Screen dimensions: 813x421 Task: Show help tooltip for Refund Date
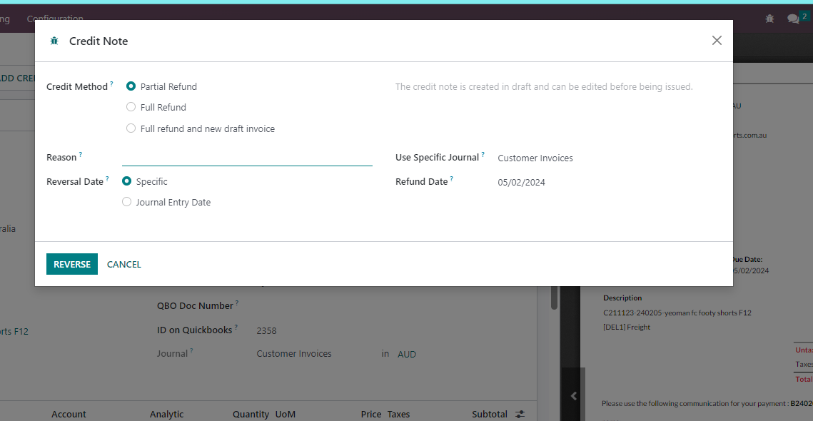point(451,178)
